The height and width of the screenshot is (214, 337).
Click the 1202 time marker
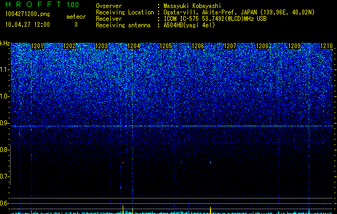[x=70, y=46]
